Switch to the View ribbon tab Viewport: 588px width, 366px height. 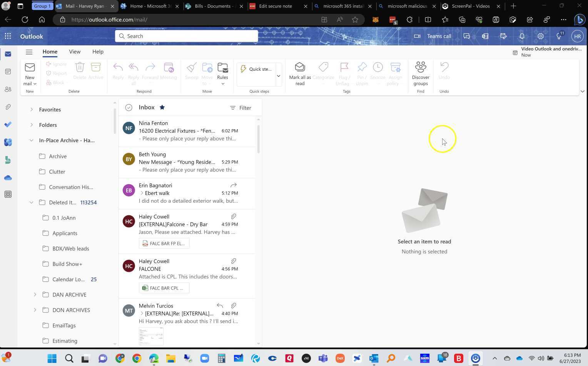(x=75, y=52)
